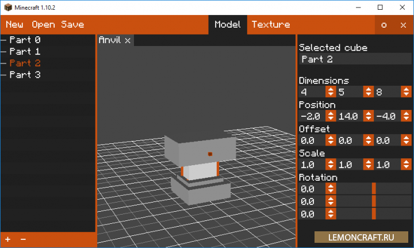414x248 pixels.
Task: Minimize the Minecraft 1.10.2 window
Action: 358,7
